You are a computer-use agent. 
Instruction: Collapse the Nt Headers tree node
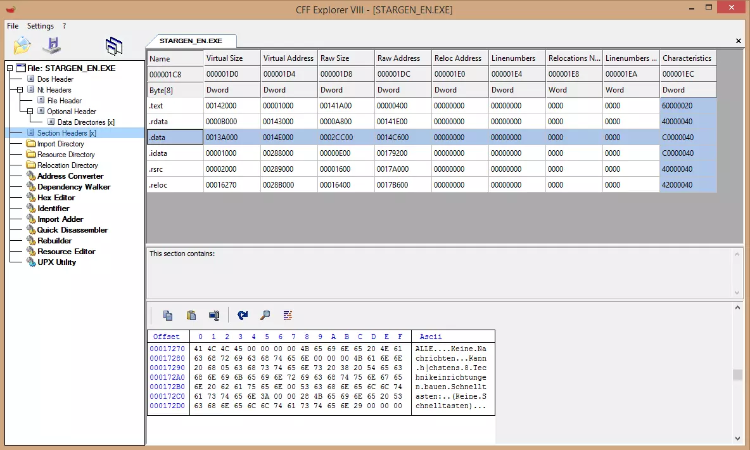[20, 89]
